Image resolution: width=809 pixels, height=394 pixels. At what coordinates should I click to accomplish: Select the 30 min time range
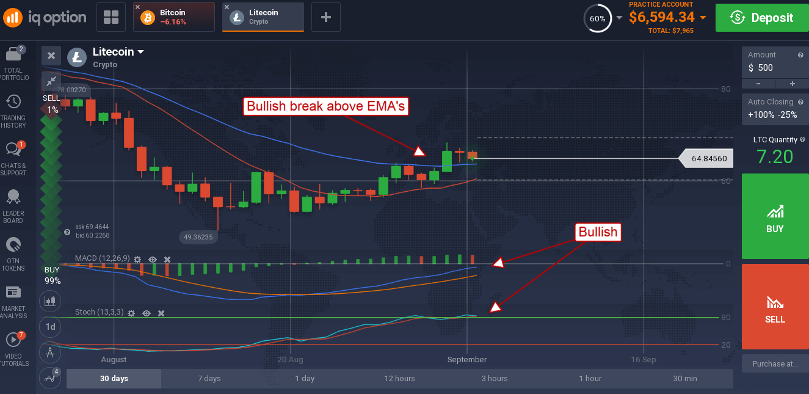pyautogui.click(x=685, y=378)
